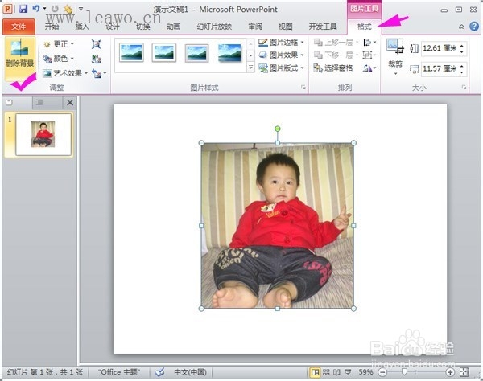Click the Change Picture icon
The height and width of the screenshot is (381, 483).
click(x=97, y=59)
